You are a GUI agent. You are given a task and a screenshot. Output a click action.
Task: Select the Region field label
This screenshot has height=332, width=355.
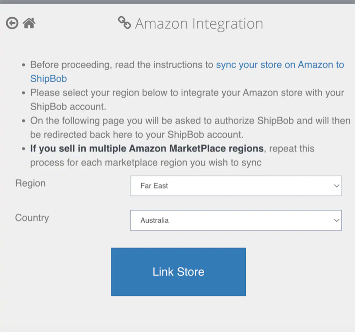coord(30,183)
